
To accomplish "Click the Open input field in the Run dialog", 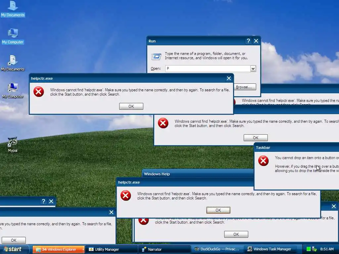I will (208, 69).
